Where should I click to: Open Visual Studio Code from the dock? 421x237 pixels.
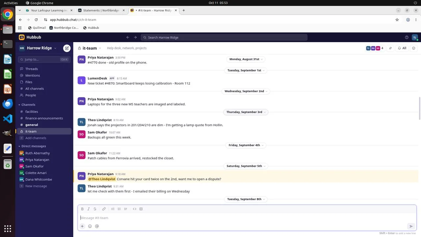click(x=8, y=118)
